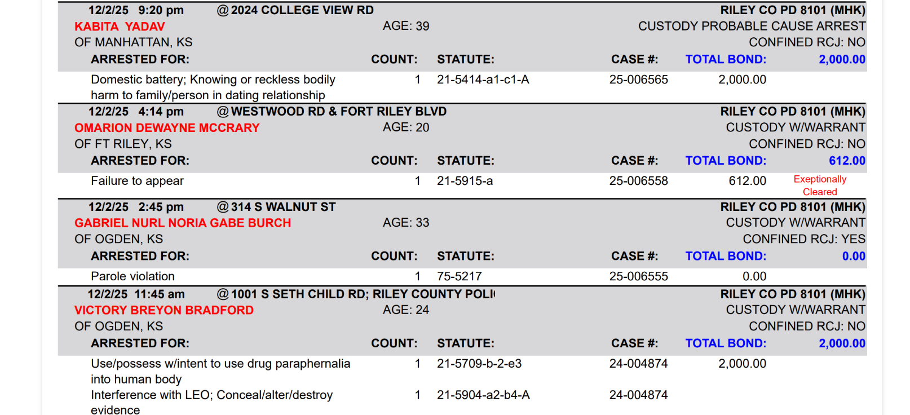Click the blue 0.00 total bond amount
Viewport: 910px width, 415px height.
[854, 257]
